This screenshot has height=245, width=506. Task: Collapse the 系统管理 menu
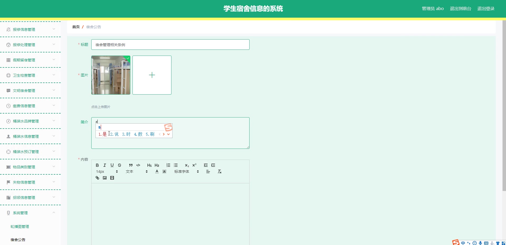[x=30, y=213]
